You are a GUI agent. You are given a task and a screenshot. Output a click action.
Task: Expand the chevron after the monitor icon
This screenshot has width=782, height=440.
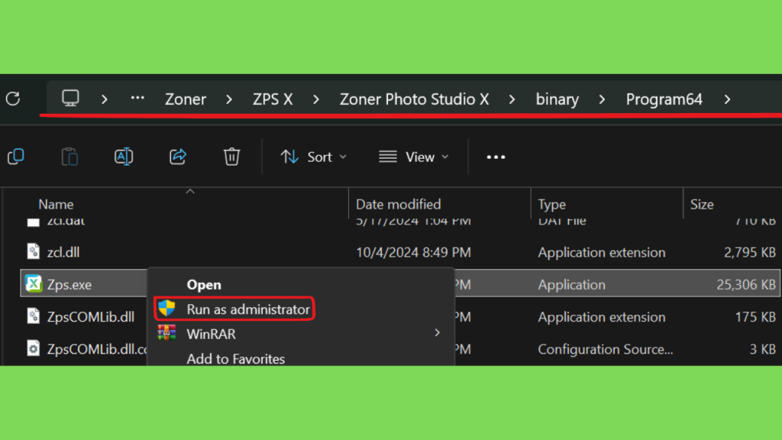pos(104,99)
